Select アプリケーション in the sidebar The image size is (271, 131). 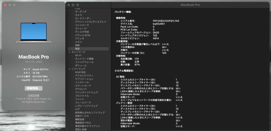tap(84, 79)
